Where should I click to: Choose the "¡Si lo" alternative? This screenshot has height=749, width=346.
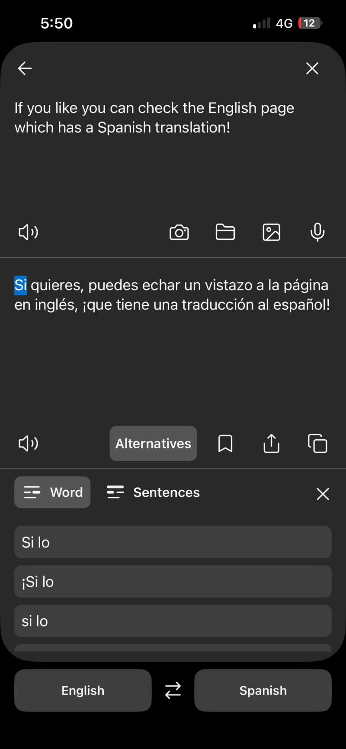click(x=173, y=582)
